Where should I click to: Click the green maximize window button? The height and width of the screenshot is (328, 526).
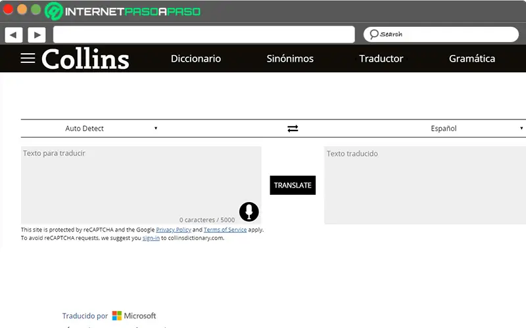point(36,9)
